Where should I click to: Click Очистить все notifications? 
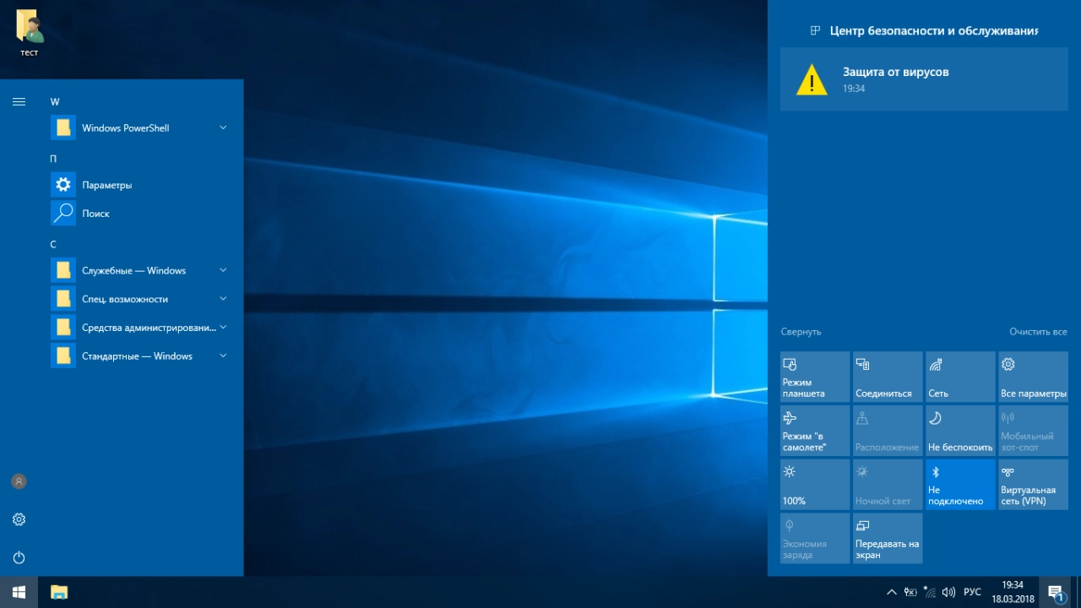[1038, 332]
